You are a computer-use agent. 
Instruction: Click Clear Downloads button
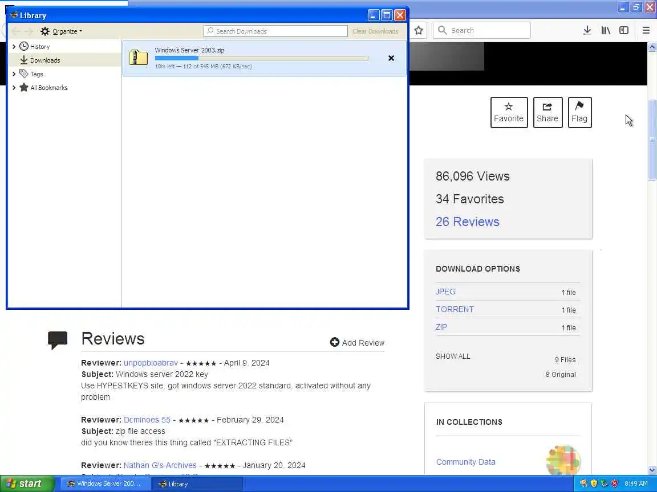(375, 31)
